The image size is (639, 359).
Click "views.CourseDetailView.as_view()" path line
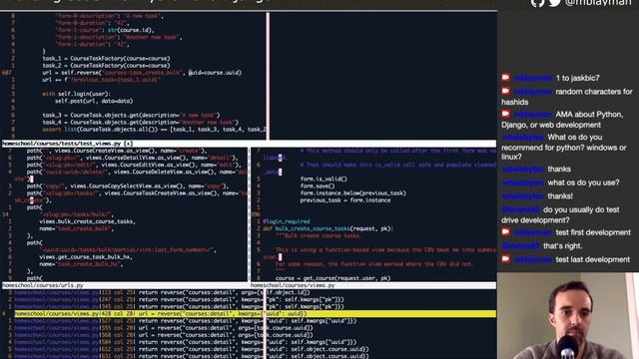pos(133,158)
